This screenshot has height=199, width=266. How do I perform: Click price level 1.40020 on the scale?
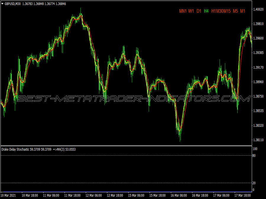tap(258, 9)
